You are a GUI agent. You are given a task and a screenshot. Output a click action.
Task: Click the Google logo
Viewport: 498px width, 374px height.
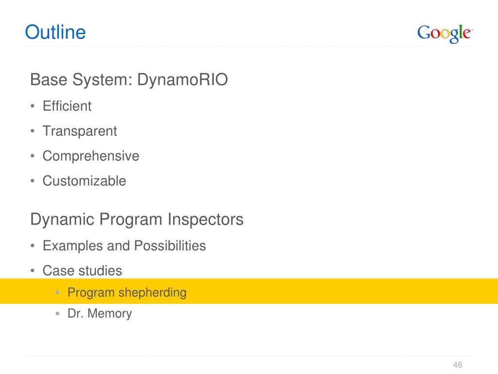(x=445, y=34)
